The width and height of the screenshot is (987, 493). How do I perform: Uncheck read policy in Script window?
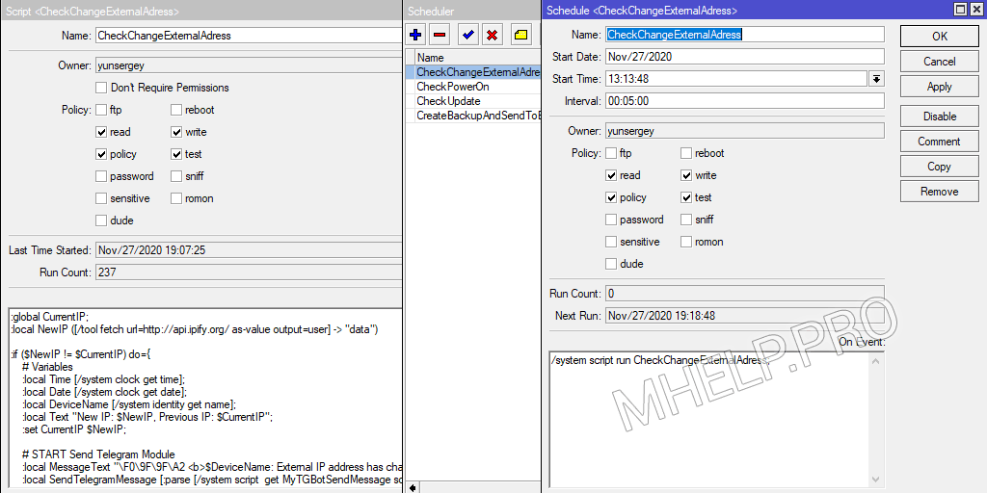click(100, 132)
